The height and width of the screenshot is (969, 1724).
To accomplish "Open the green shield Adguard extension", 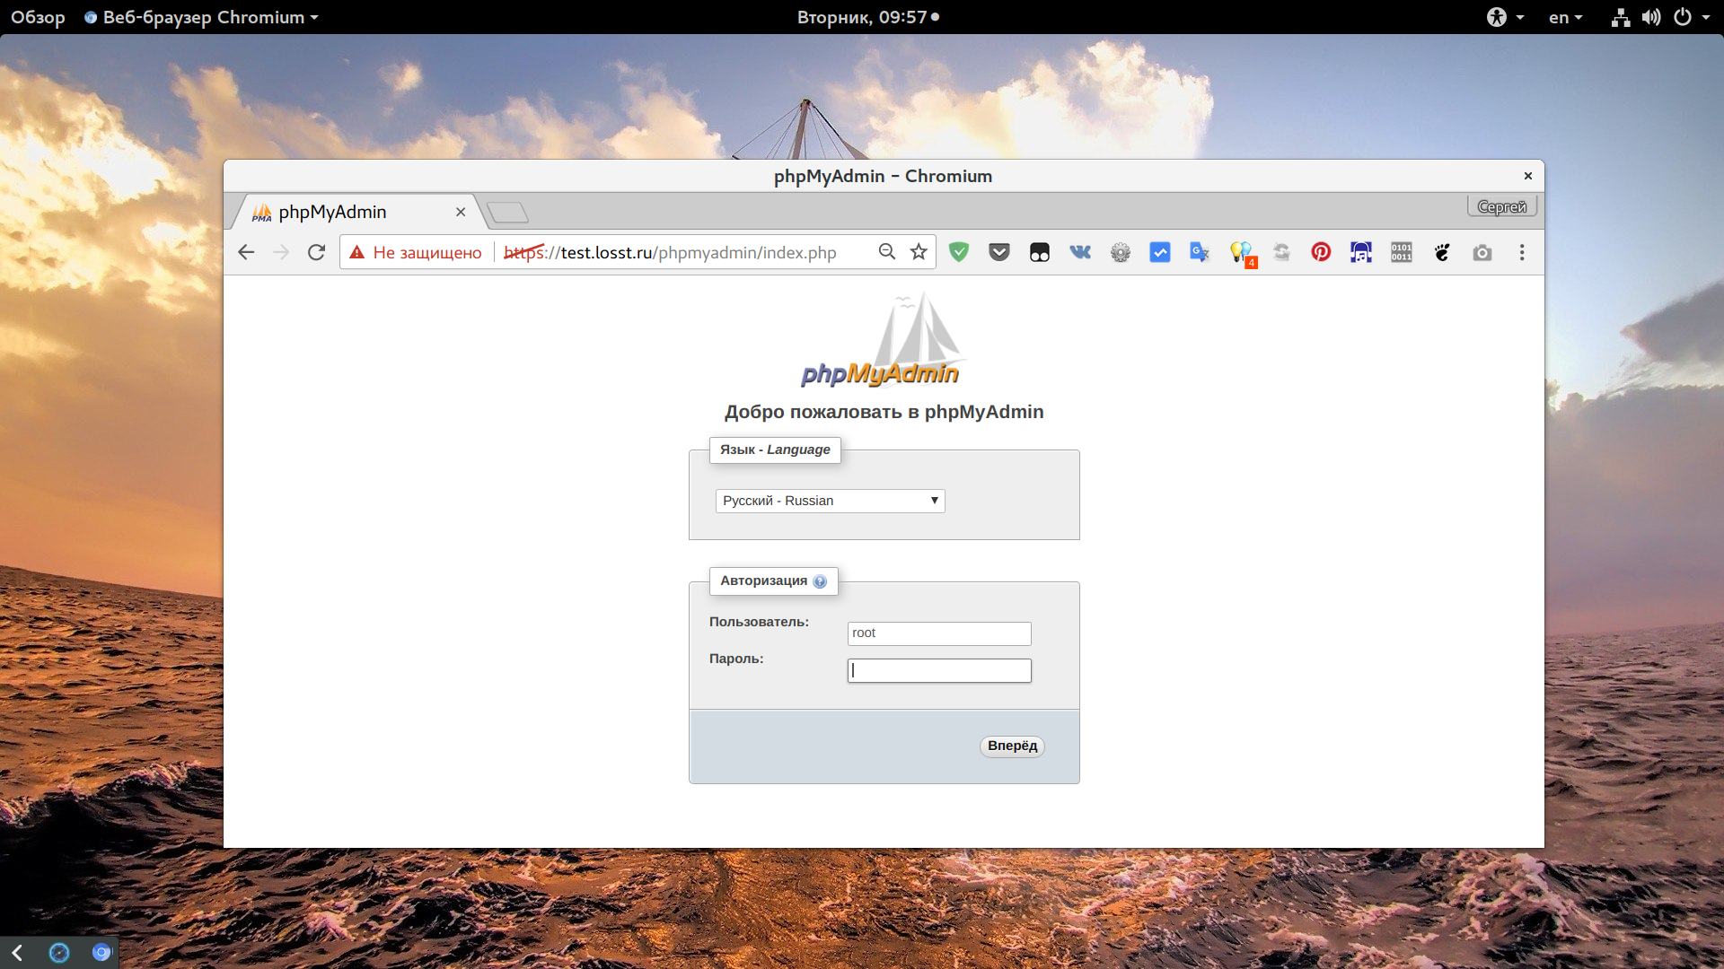I will [959, 252].
